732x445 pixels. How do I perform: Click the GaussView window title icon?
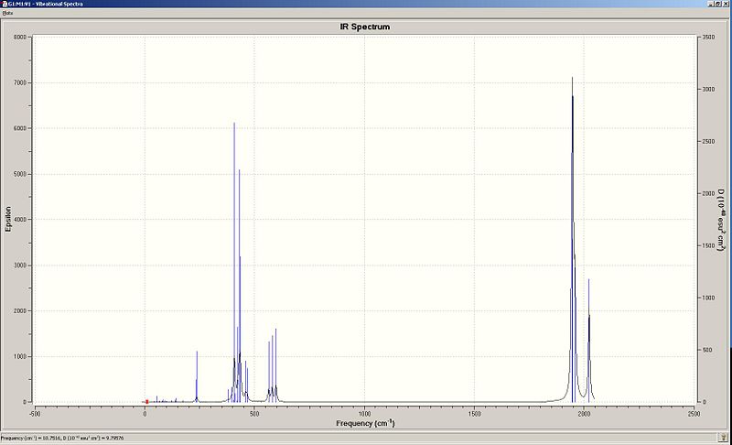pos(5,4)
